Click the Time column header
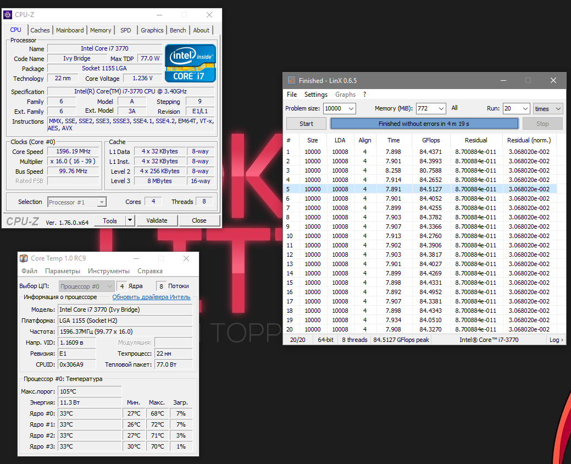The height and width of the screenshot is (464, 571). click(393, 140)
